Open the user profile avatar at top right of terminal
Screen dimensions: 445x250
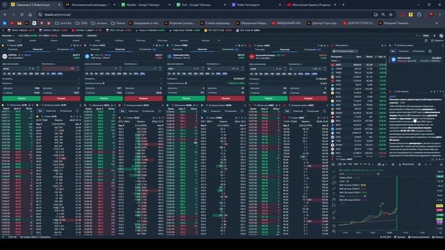[x=441, y=35]
